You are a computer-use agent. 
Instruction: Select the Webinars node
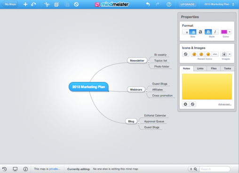click(x=136, y=90)
